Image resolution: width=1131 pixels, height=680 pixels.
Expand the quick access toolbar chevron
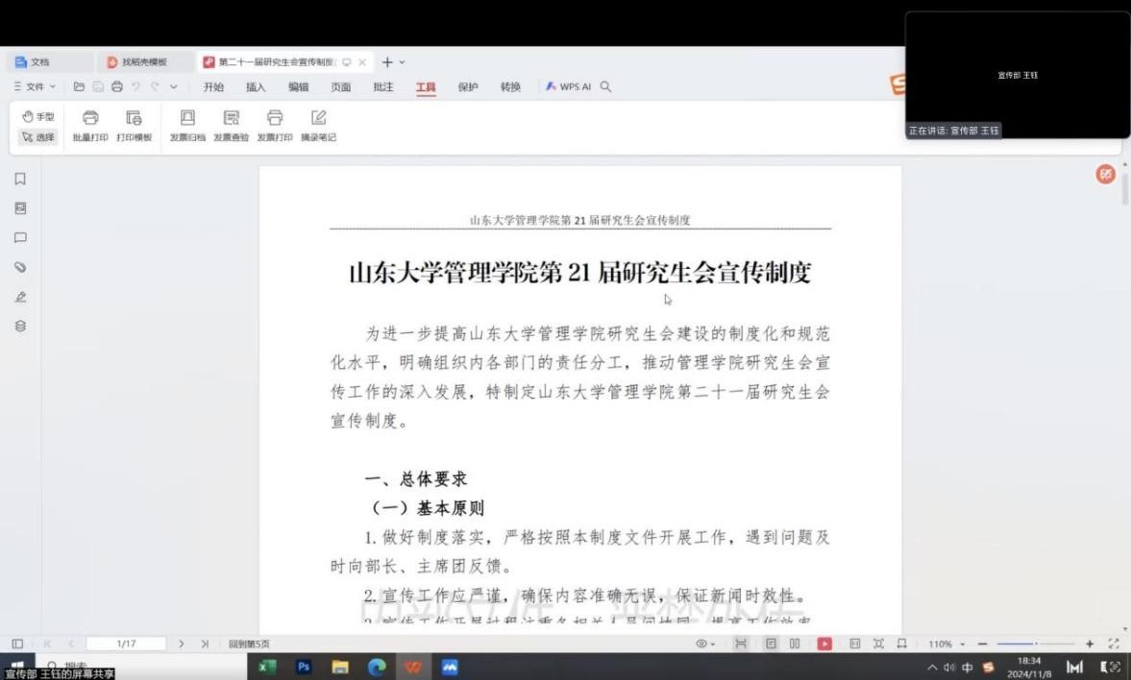174,86
